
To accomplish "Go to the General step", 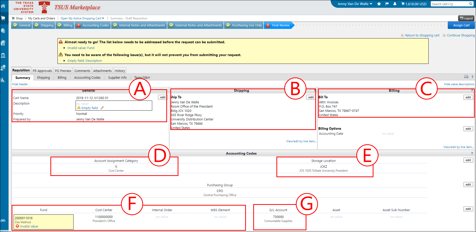I will (x=22, y=25).
